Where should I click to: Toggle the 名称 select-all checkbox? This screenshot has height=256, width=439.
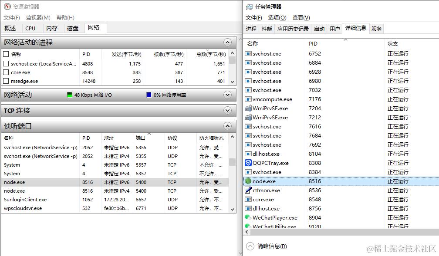coord(5,54)
